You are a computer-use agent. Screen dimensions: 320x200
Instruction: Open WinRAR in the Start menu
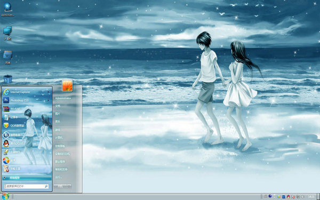click(x=27, y=109)
